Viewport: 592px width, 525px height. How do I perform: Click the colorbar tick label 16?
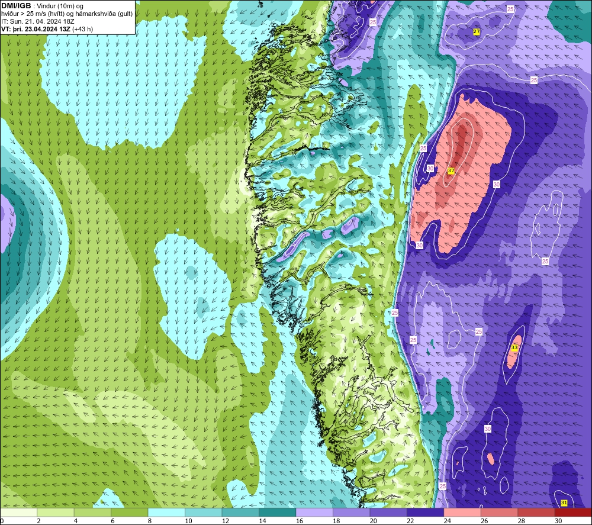tap(300, 521)
